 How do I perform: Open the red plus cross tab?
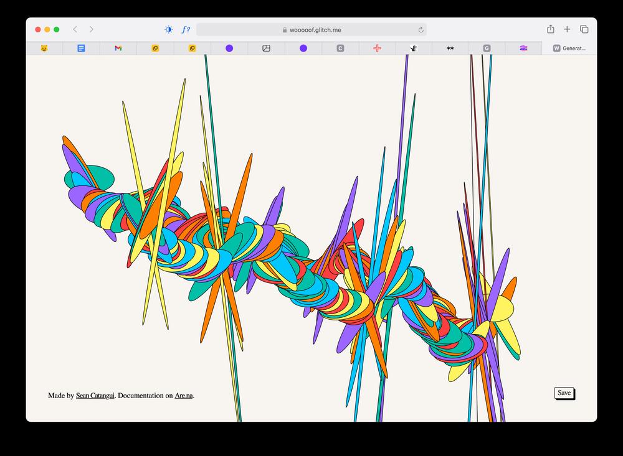pos(377,49)
